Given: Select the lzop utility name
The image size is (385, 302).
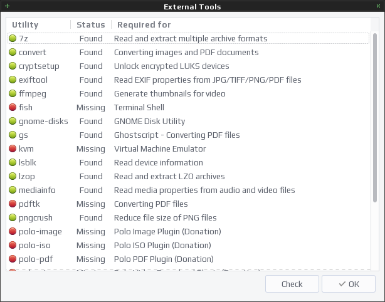Looking at the screenshot, I should [27, 177].
